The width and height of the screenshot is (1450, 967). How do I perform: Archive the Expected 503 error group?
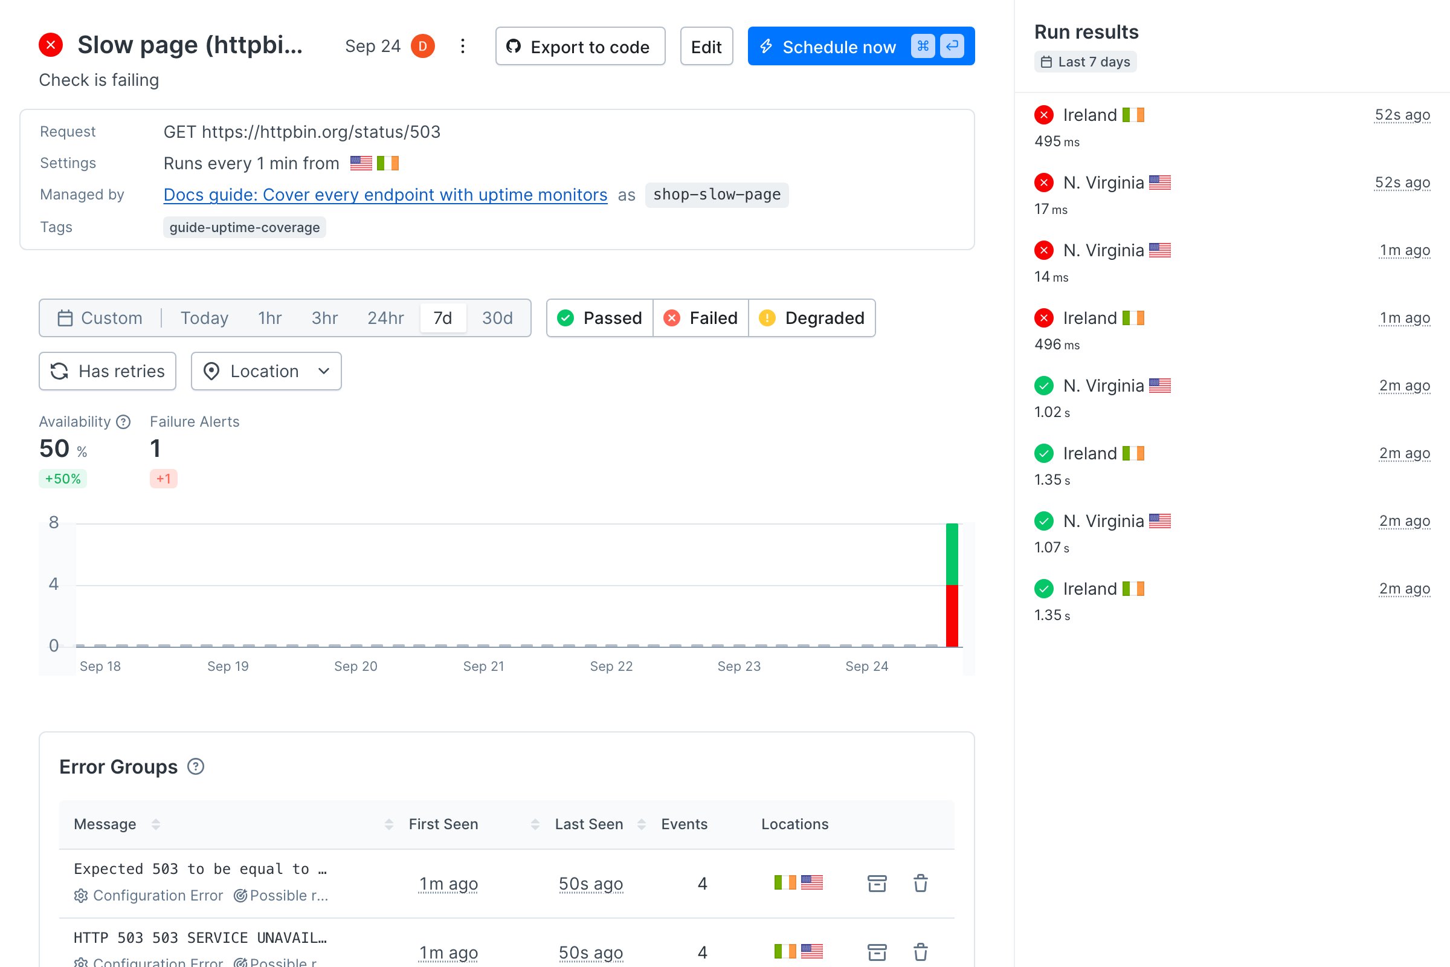tap(877, 884)
